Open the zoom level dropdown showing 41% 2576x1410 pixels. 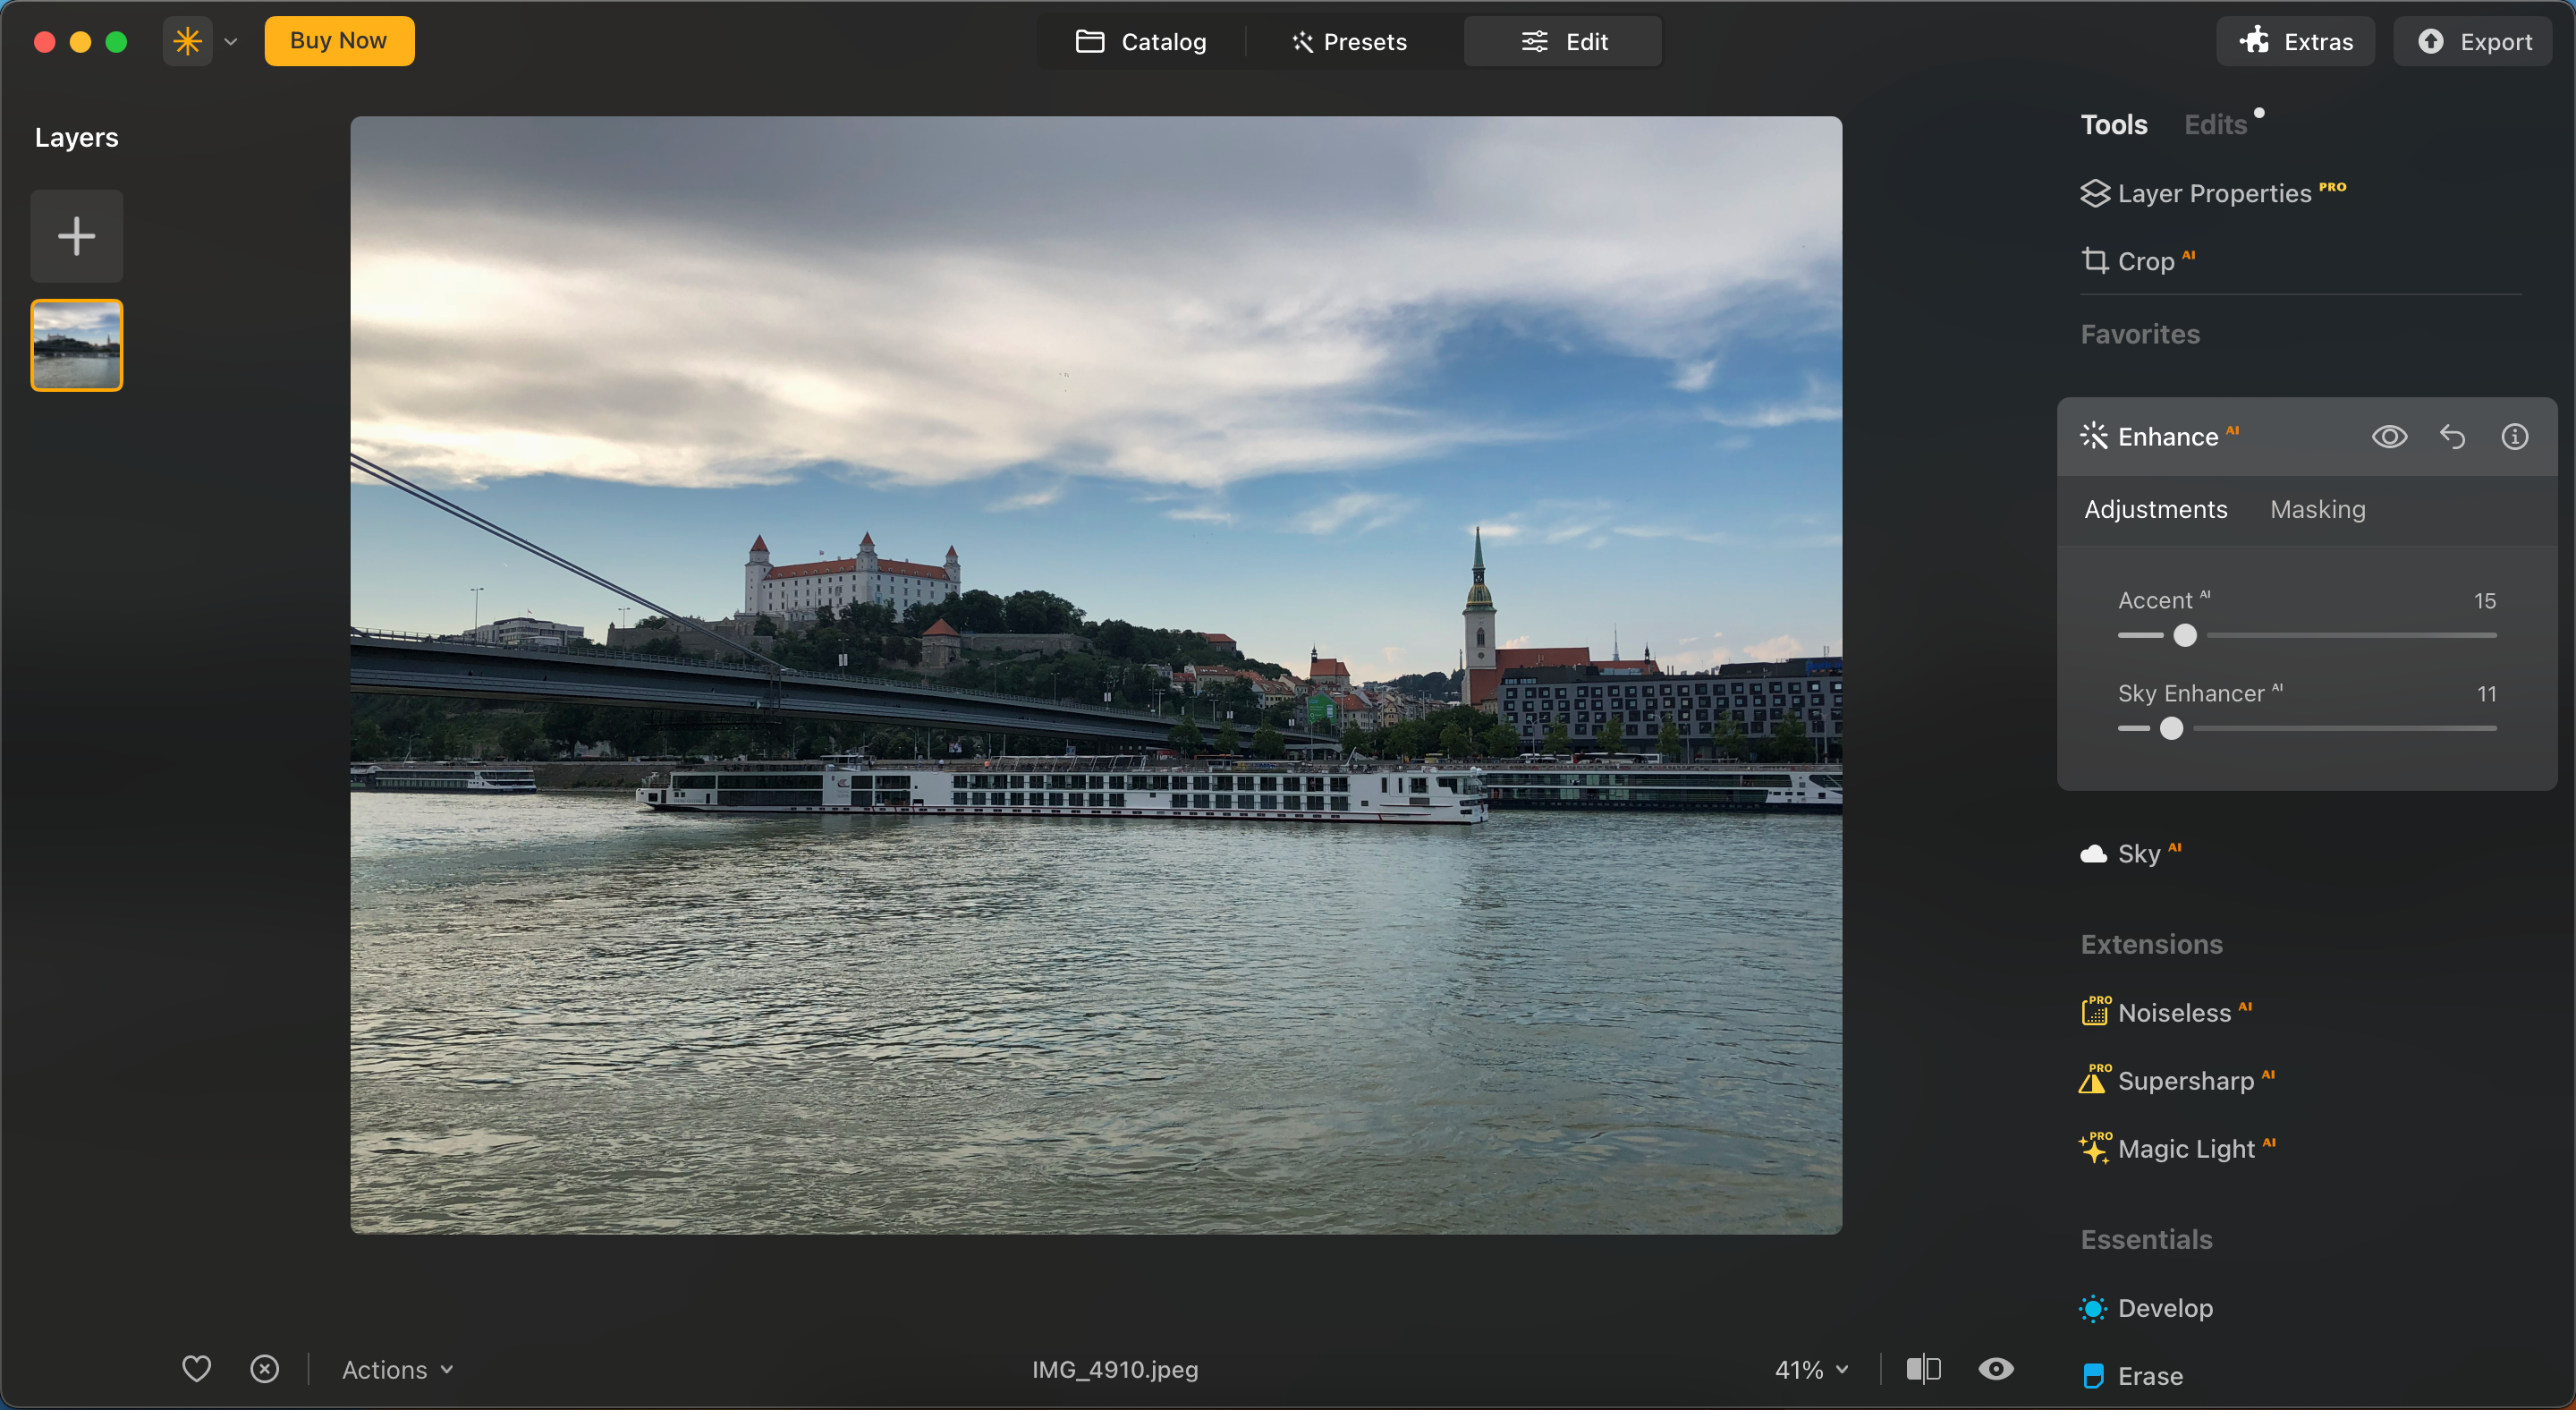pyautogui.click(x=1810, y=1369)
